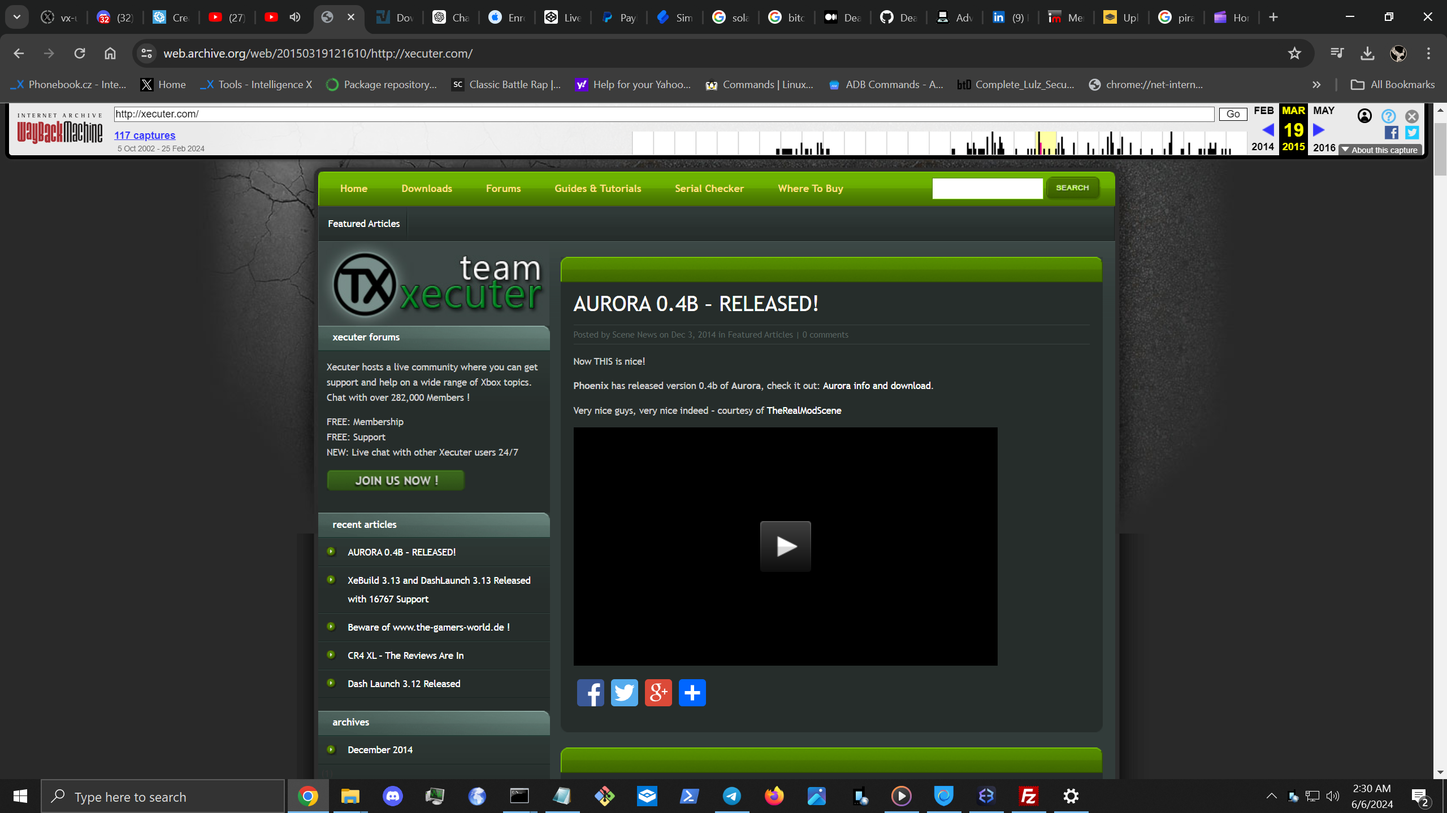Open the Home navigation menu item
Screen dimensions: 1447x813
[x=354, y=189]
